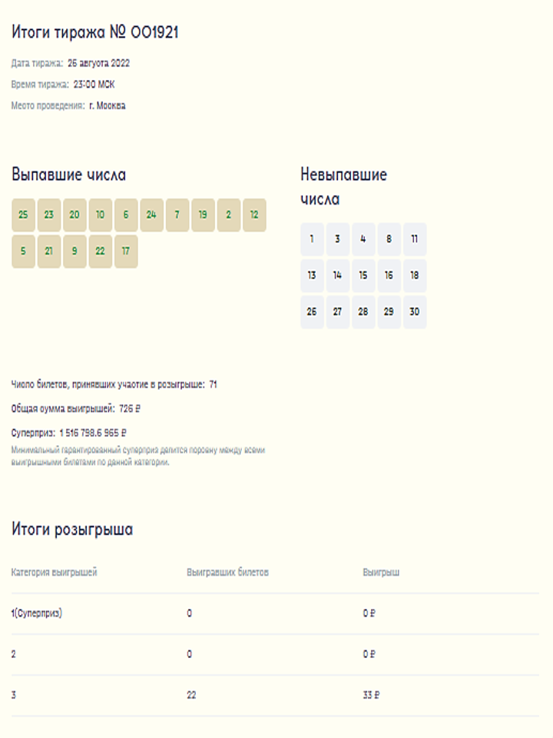Click drawn number tile 25

click(x=23, y=215)
